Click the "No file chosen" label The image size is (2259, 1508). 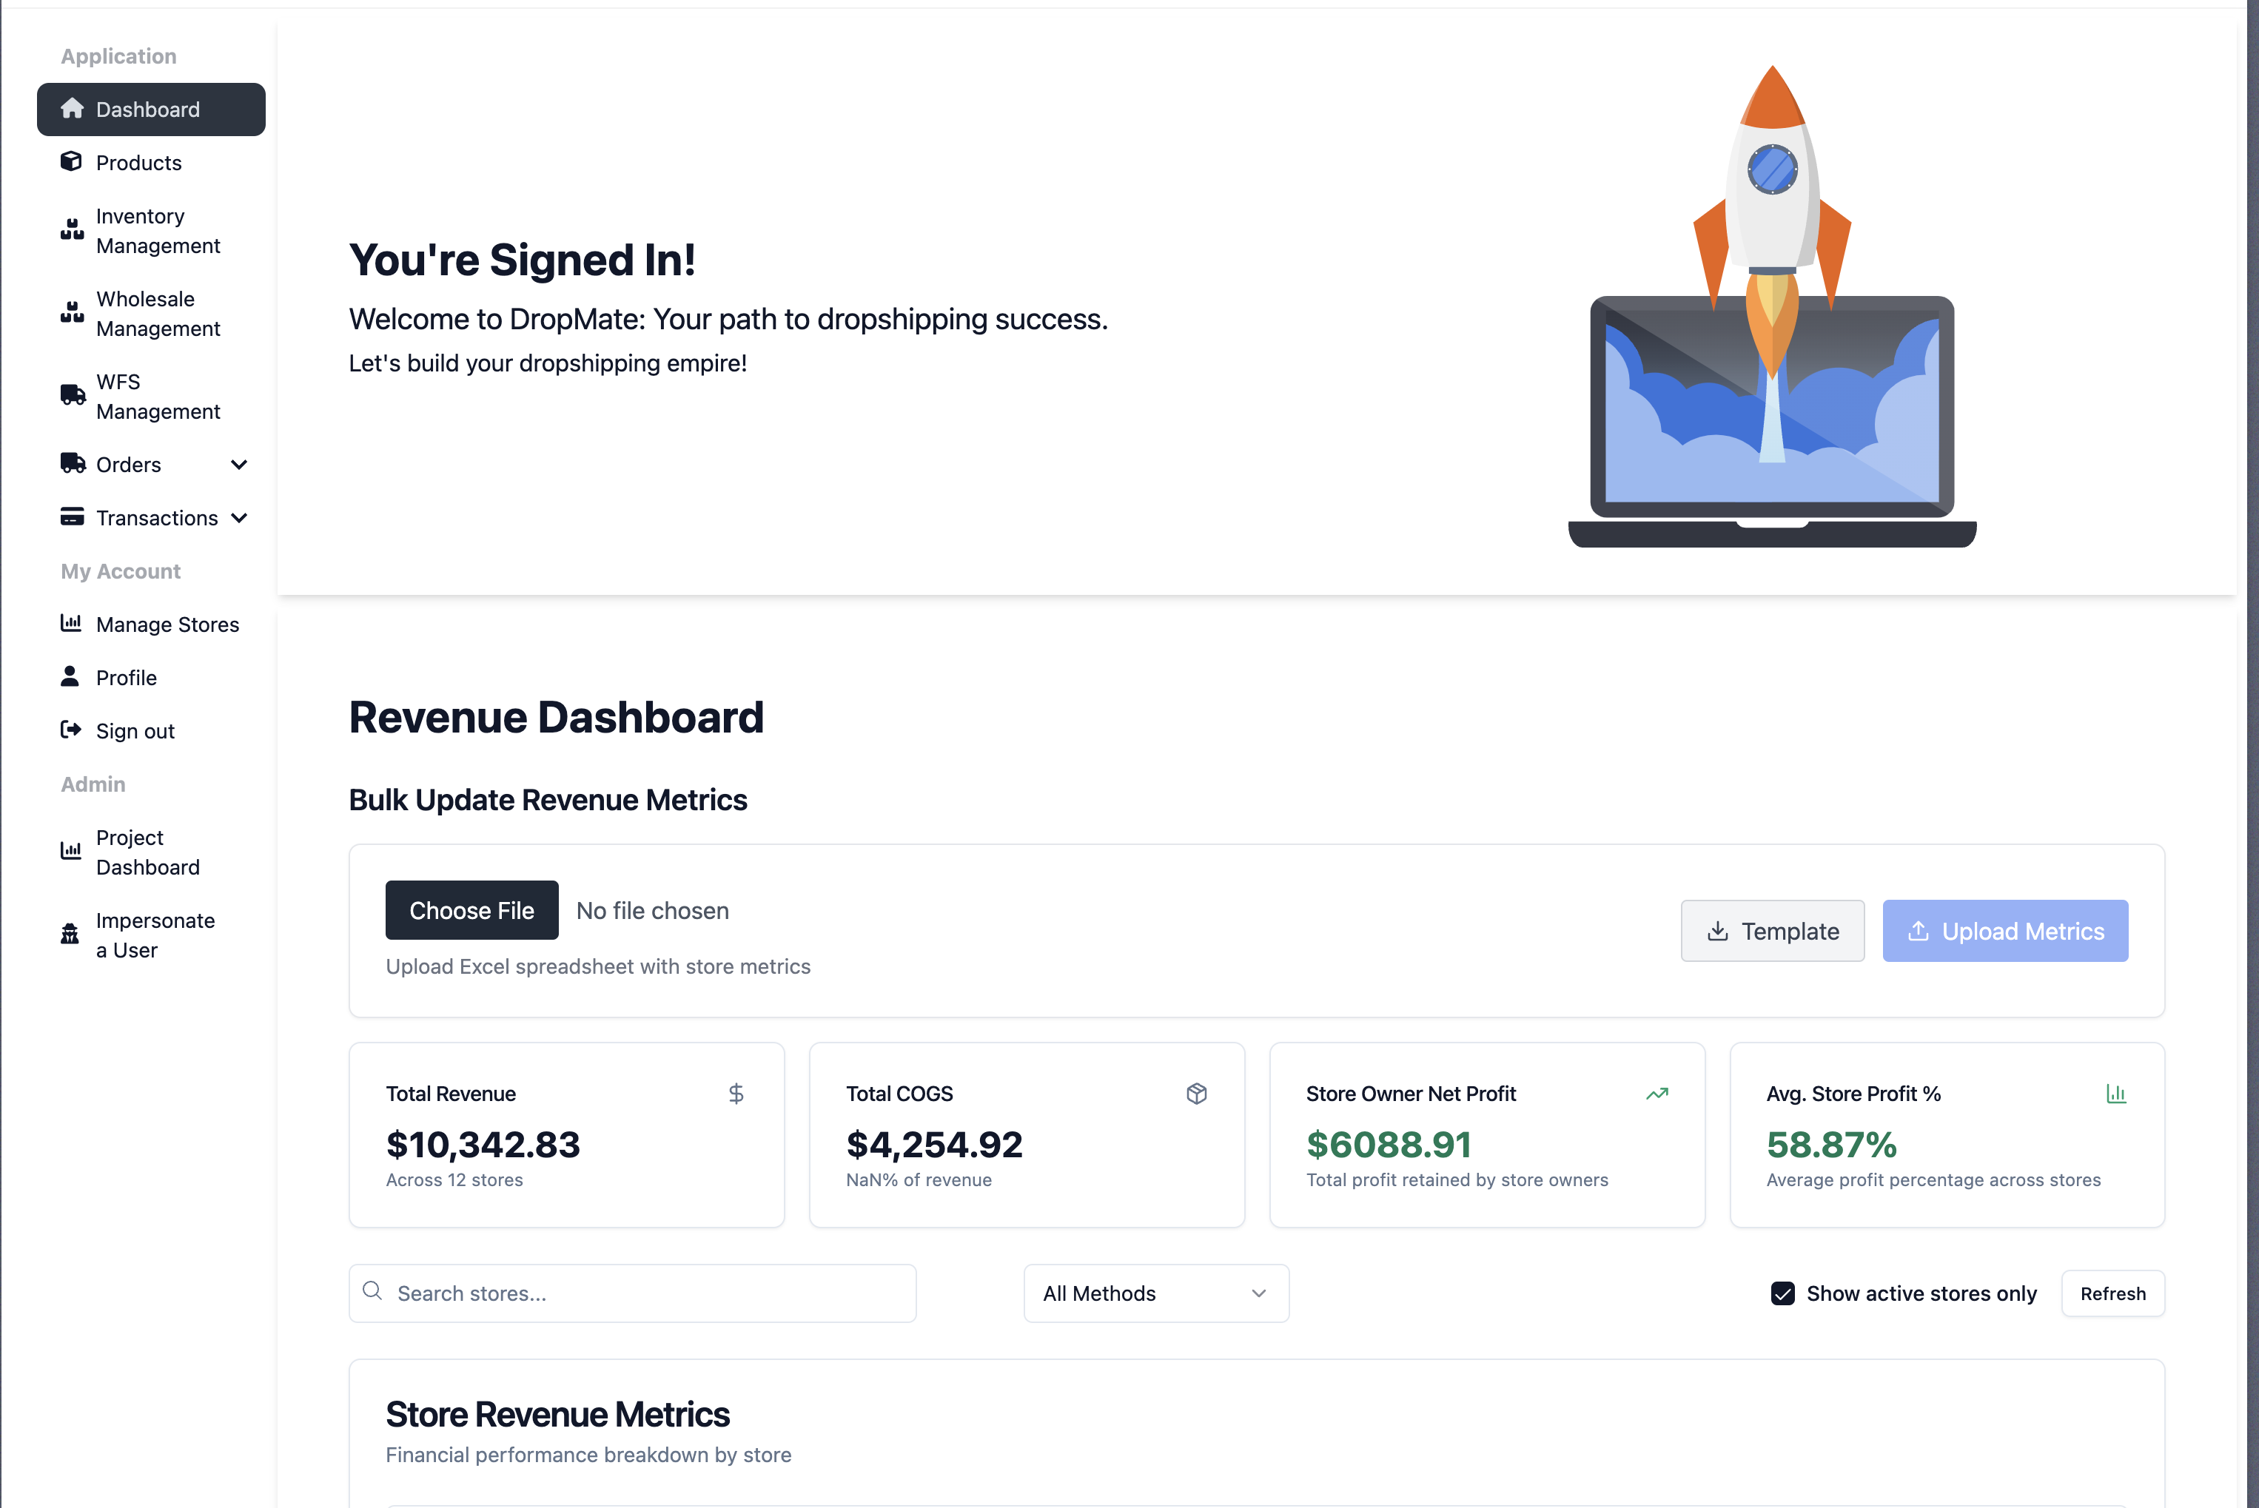click(x=652, y=911)
